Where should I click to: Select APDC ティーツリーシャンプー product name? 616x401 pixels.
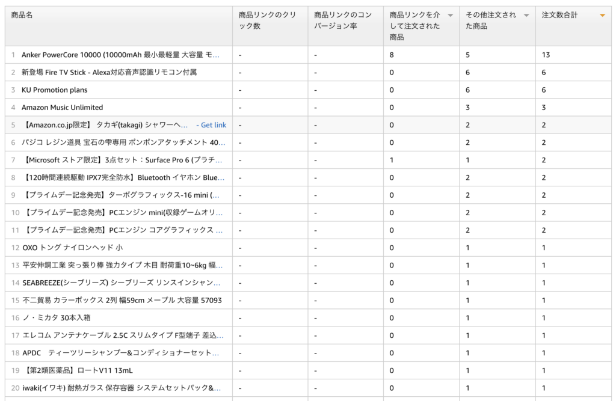pos(120,353)
